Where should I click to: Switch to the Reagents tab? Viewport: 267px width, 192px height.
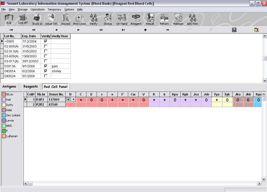pos(30,86)
